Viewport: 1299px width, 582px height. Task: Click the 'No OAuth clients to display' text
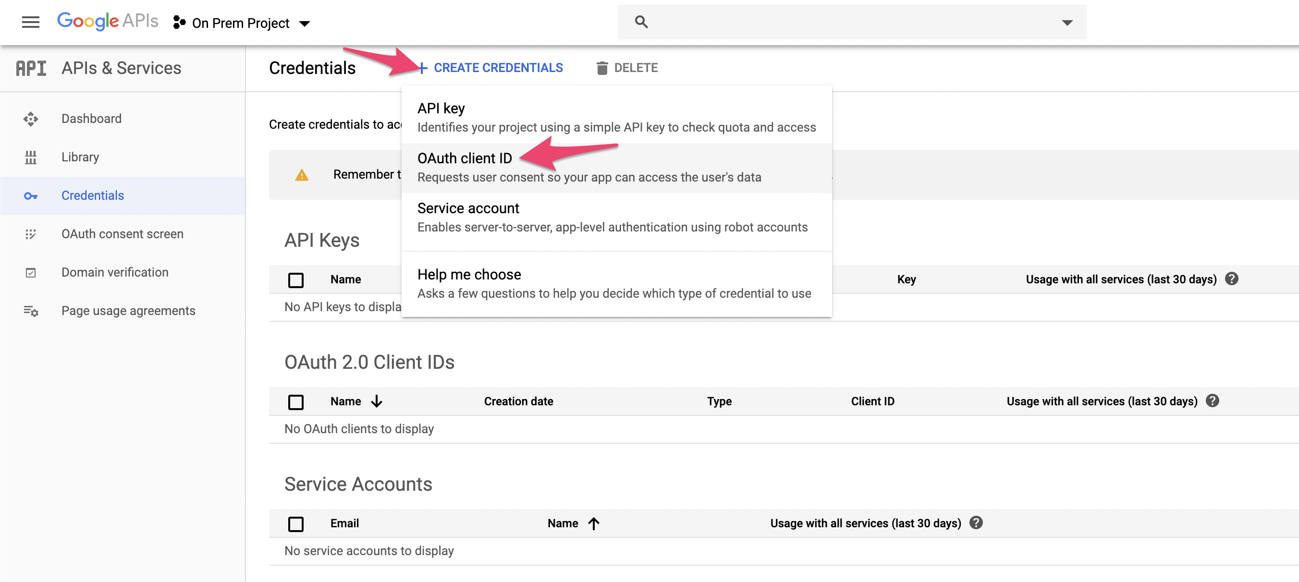tap(359, 429)
